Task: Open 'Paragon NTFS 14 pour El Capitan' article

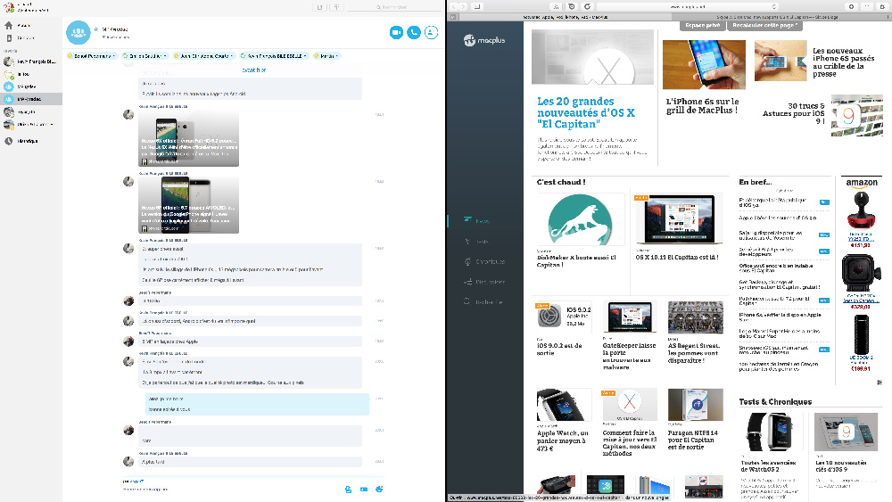Action: [x=693, y=440]
